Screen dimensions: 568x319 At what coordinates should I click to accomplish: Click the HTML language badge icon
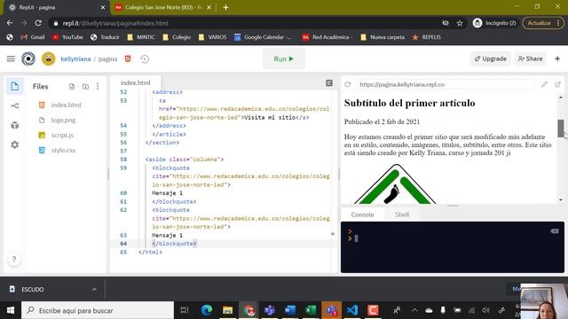coord(128,58)
